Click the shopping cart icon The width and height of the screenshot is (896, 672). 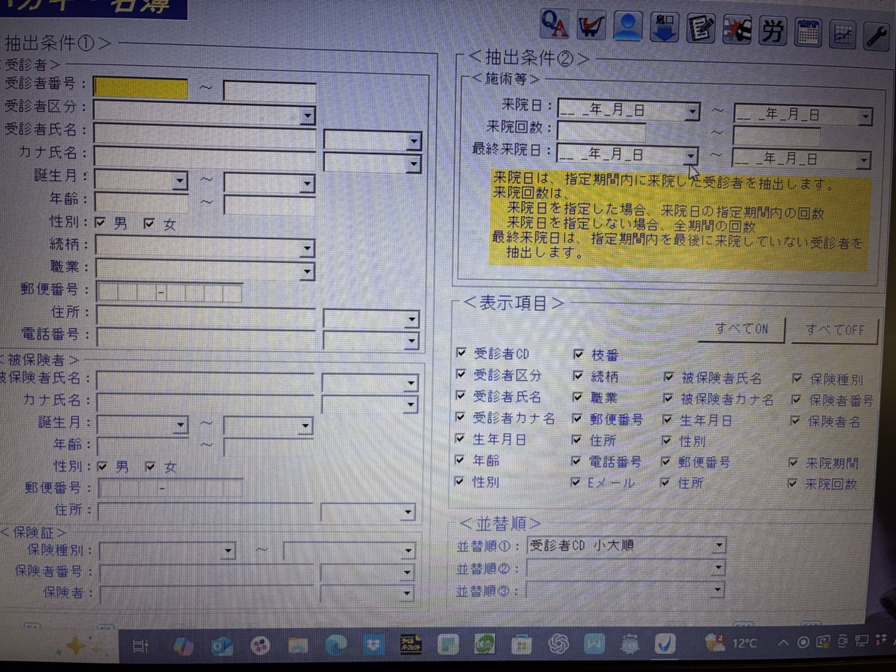pyautogui.click(x=591, y=28)
